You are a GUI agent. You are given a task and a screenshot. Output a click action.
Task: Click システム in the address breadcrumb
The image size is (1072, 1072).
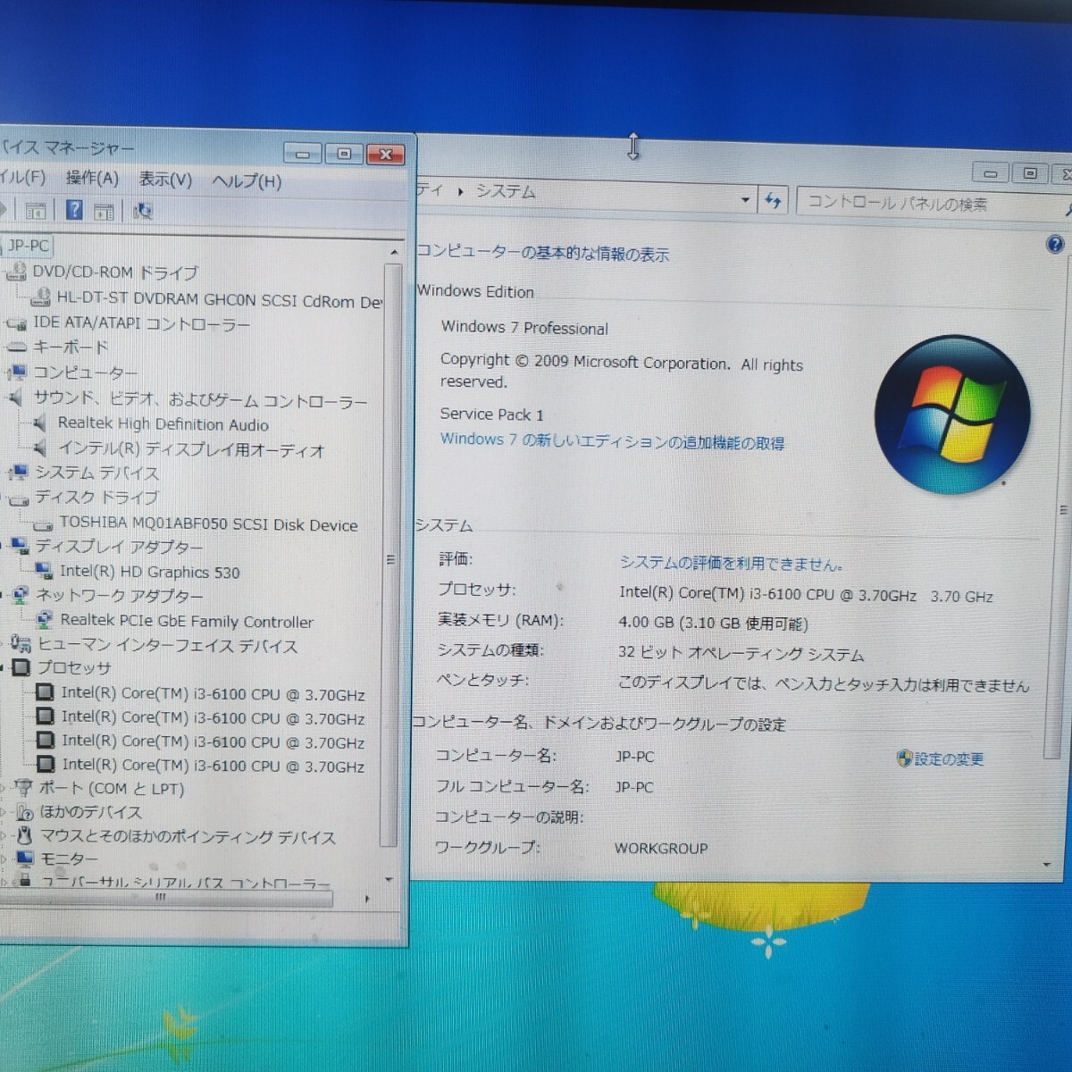tap(506, 191)
